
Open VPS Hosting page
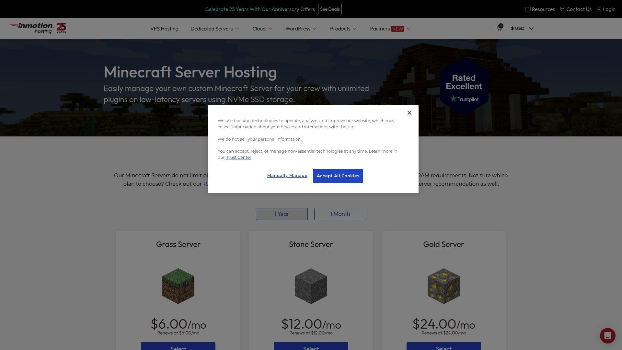tap(164, 29)
